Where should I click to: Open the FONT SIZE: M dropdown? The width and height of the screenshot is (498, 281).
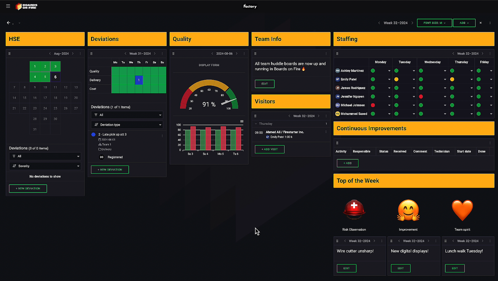click(434, 23)
